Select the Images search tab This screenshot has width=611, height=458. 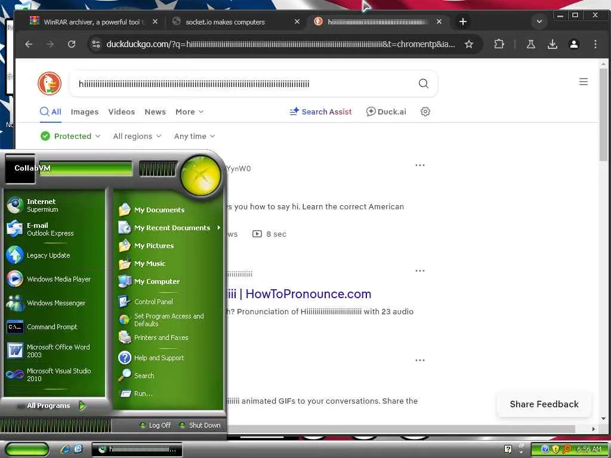(85, 112)
